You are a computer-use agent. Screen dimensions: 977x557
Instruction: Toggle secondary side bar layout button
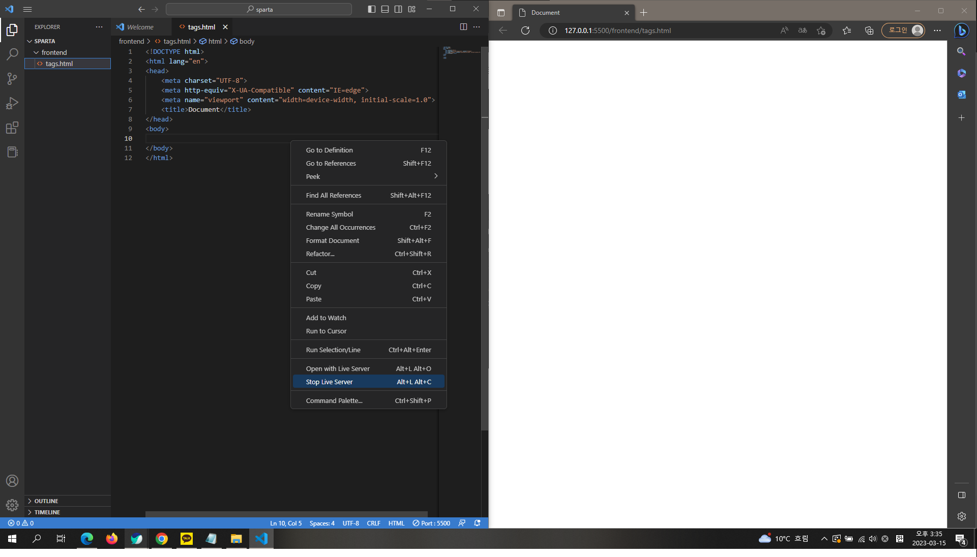[x=398, y=9]
